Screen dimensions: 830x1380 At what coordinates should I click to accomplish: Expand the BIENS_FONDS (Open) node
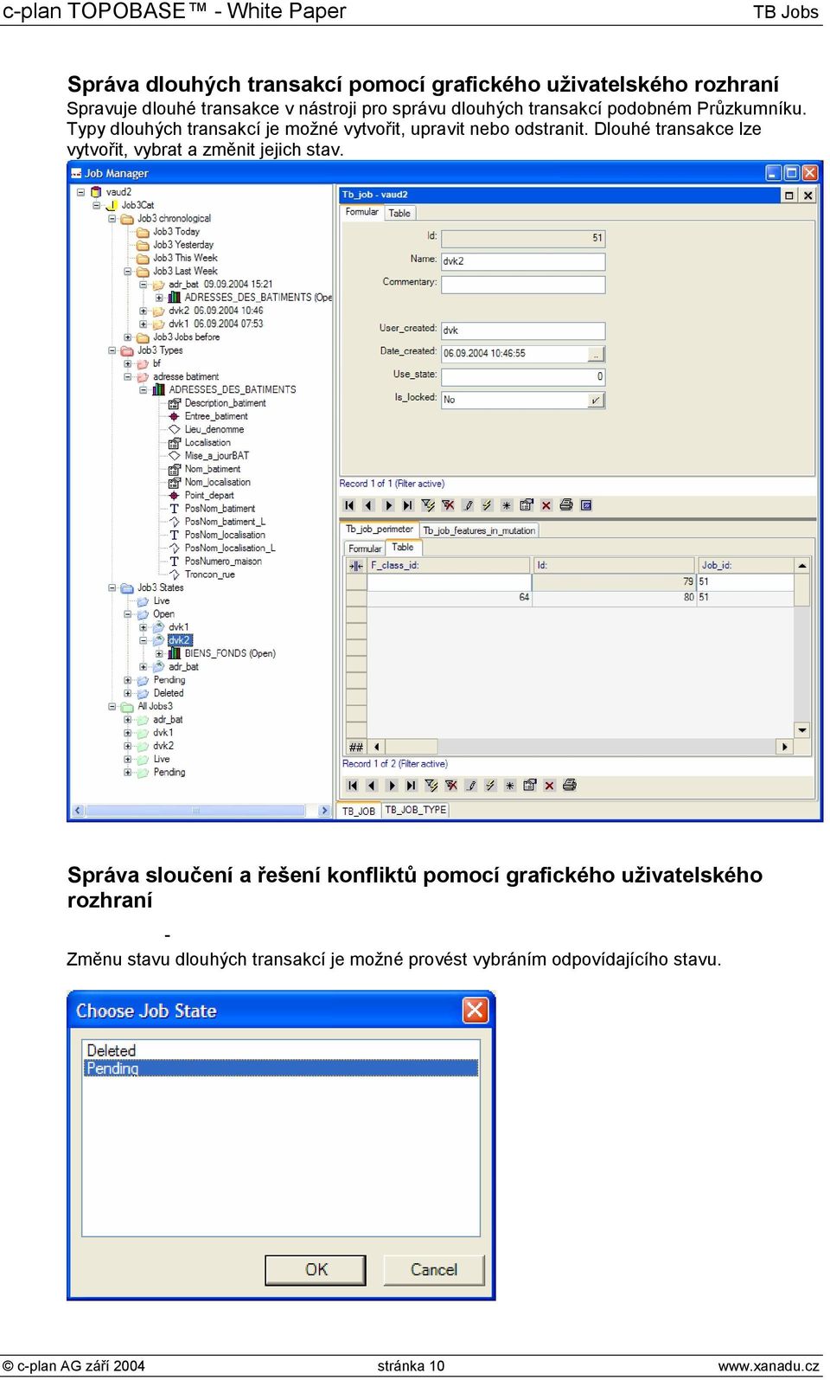pyautogui.click(x=159, y=654)
